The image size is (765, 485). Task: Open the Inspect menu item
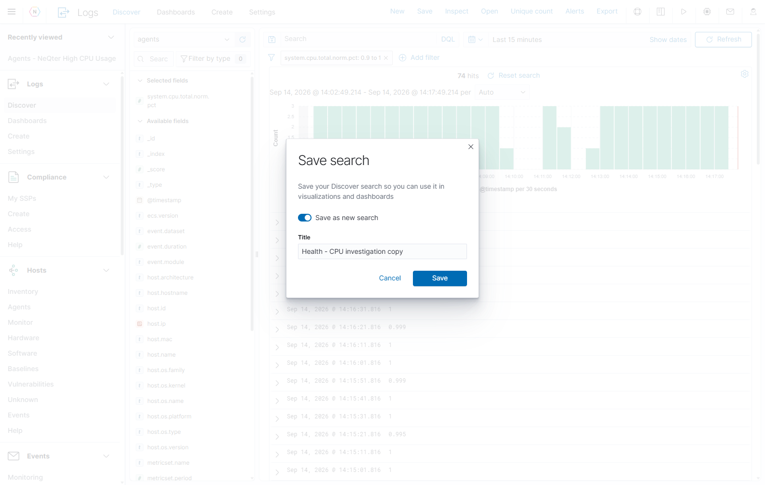(x=457, y=11)
